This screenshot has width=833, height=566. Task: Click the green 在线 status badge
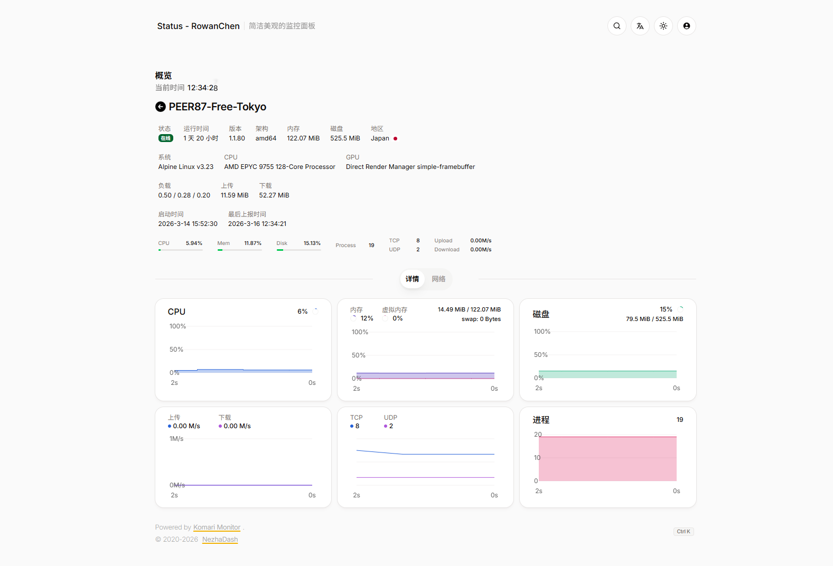click(165, 138)
